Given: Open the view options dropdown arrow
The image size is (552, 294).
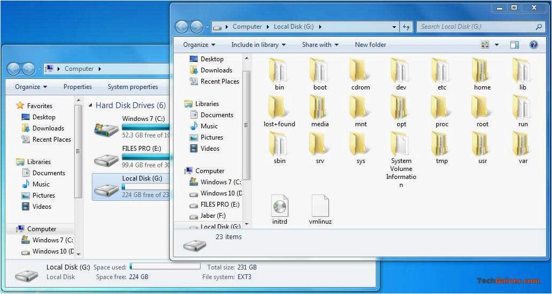Looking at the screenshot, I should pos(496,45).
